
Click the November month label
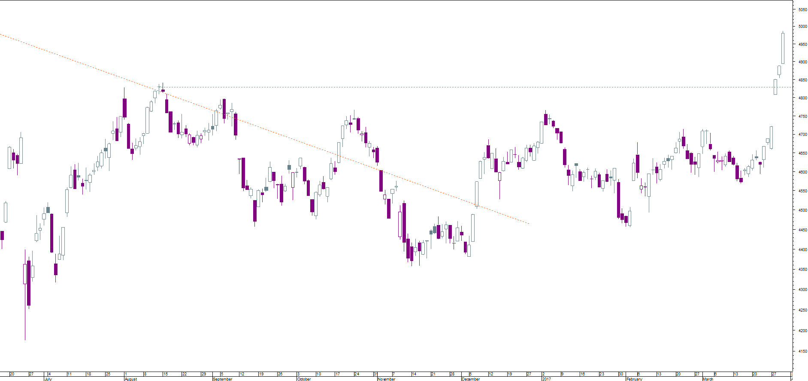point(387,379)
